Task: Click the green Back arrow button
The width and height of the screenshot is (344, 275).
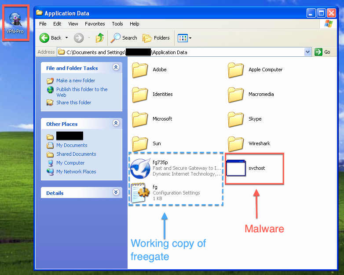Action: [44, 38]
